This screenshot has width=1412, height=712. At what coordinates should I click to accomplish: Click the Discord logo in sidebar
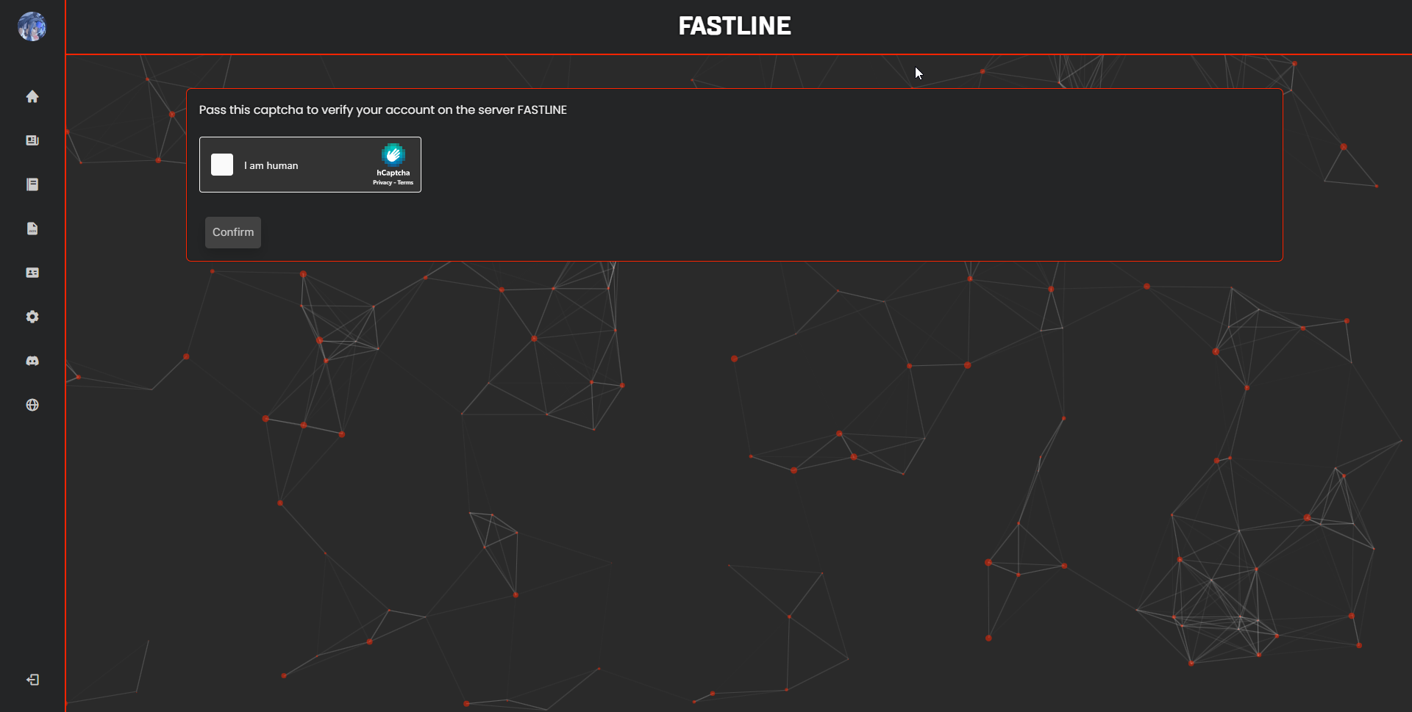(x=32, y=361)
